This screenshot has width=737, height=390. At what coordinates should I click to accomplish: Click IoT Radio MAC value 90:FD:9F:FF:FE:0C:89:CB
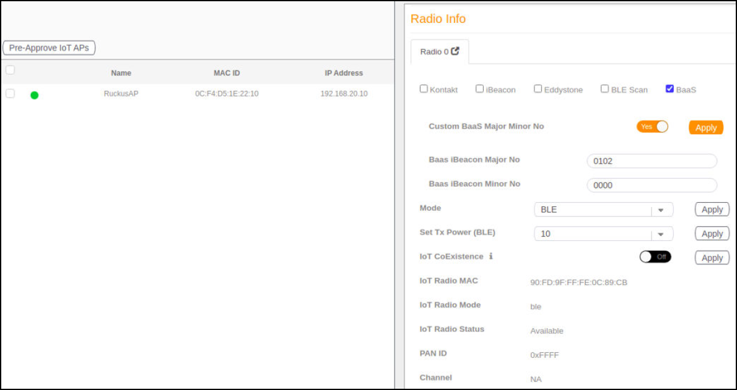tap(578, 282)
